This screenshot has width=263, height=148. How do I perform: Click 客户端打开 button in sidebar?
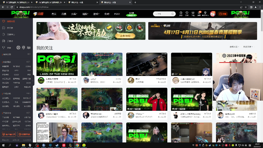tap(9, 134)
